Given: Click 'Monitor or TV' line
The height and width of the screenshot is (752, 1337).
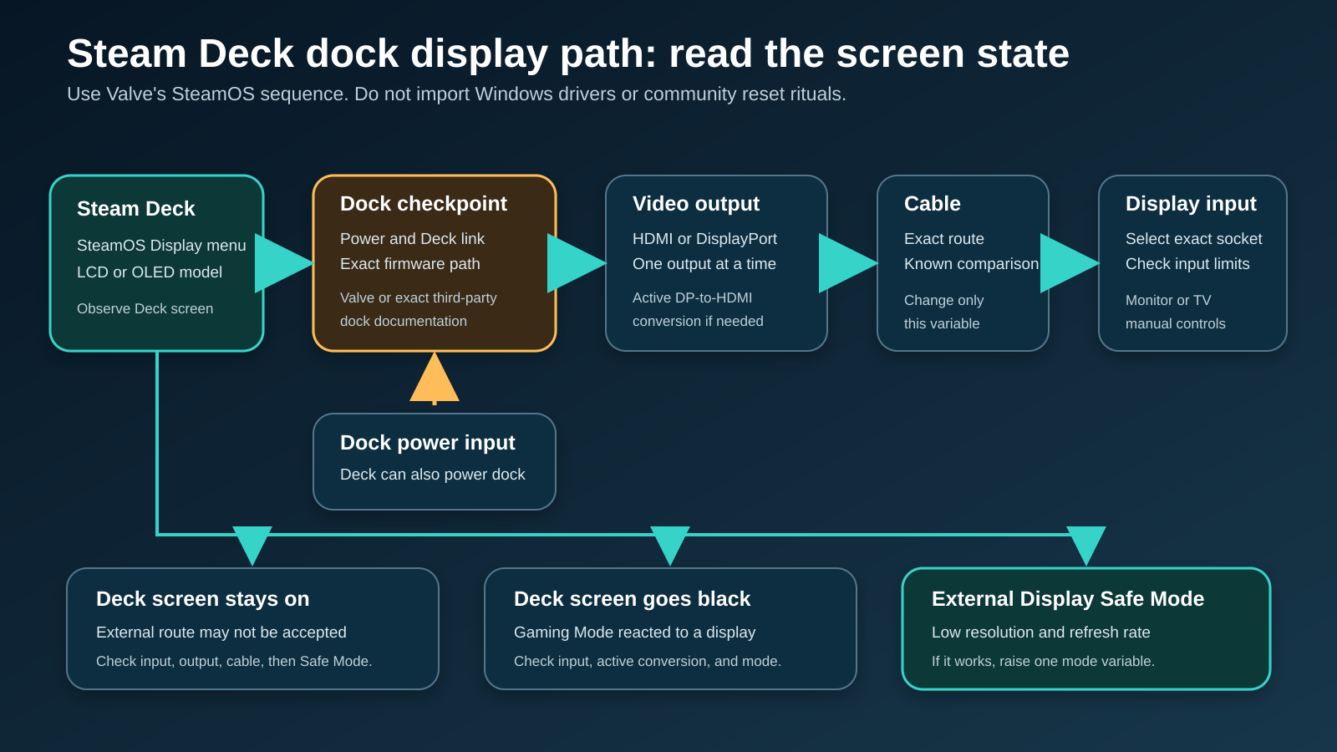Looking at the screenshot, I should point(1168,301).
